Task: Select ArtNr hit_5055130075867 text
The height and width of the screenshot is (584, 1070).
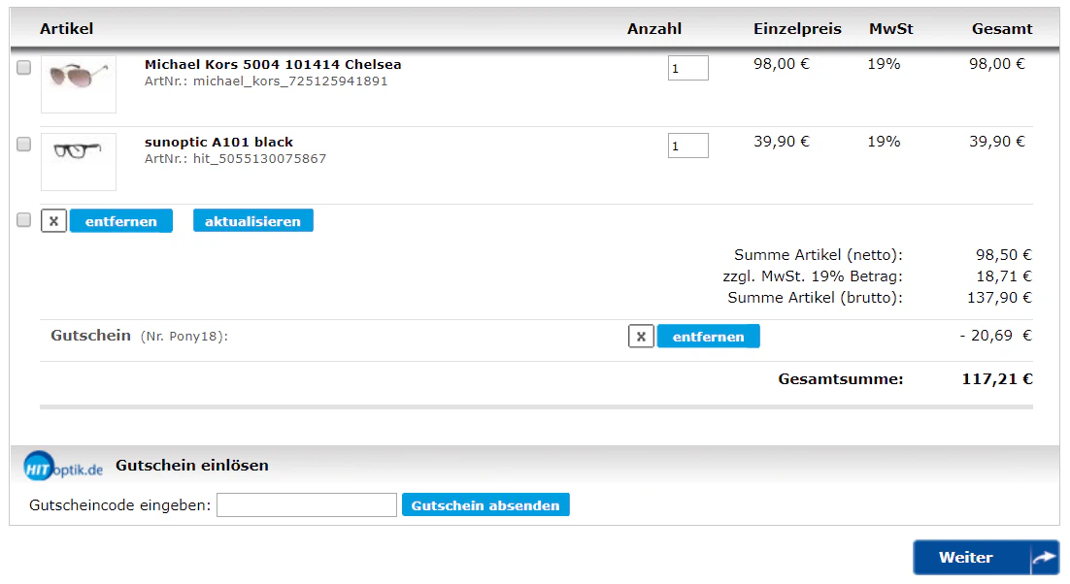Action: point(235,159)
